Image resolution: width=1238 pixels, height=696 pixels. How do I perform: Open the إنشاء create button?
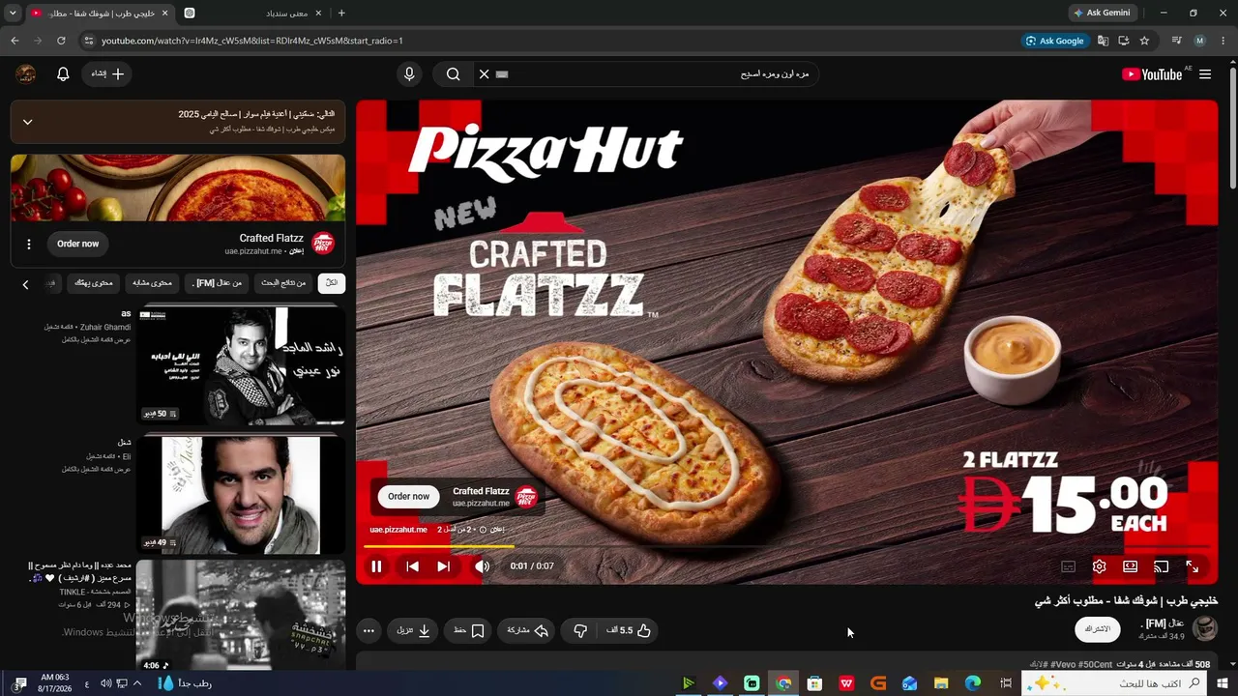click(x=106, y=74)
